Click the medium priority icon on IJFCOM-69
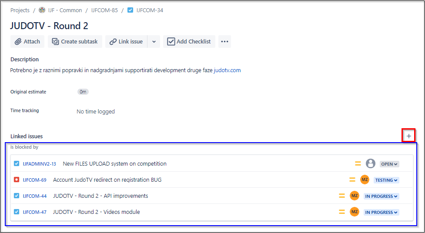This screenshot has height=233, width=425. 352,180
